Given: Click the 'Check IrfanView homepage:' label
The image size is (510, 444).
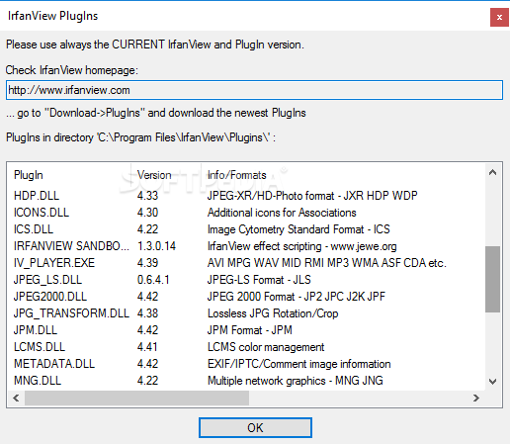Looking at the screenshot, I should click(x=72, y=70).
